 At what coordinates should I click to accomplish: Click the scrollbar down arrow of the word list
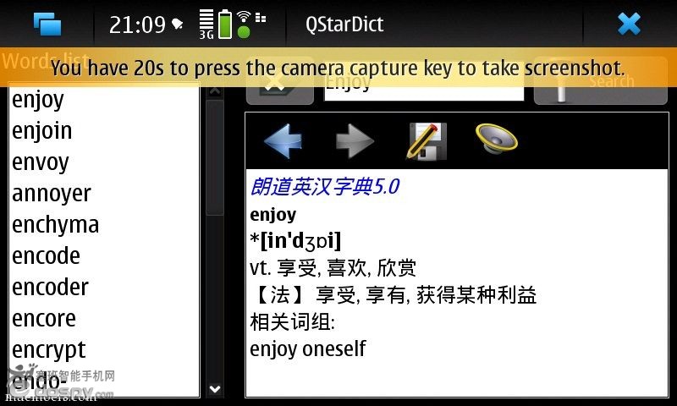[215, 389]
